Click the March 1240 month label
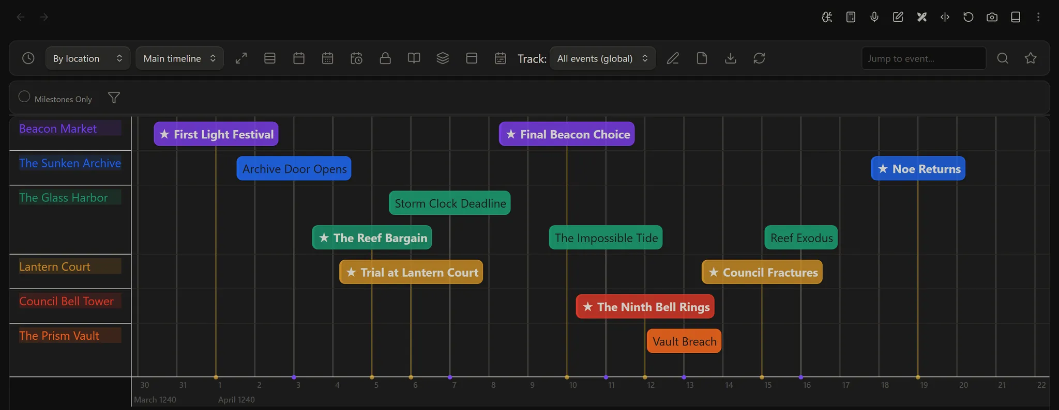 tap(155, 400)
